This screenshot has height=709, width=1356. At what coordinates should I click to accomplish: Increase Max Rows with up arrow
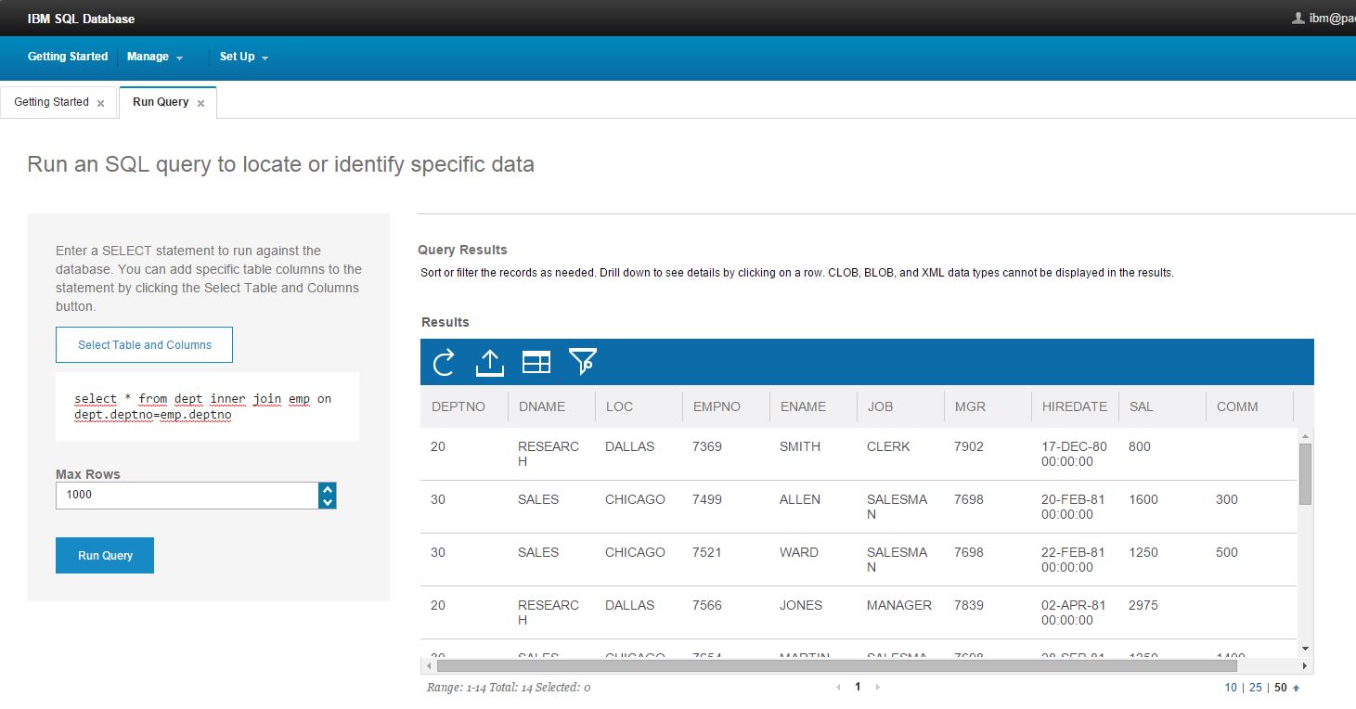pyautogui.click(x=327, y=488)
